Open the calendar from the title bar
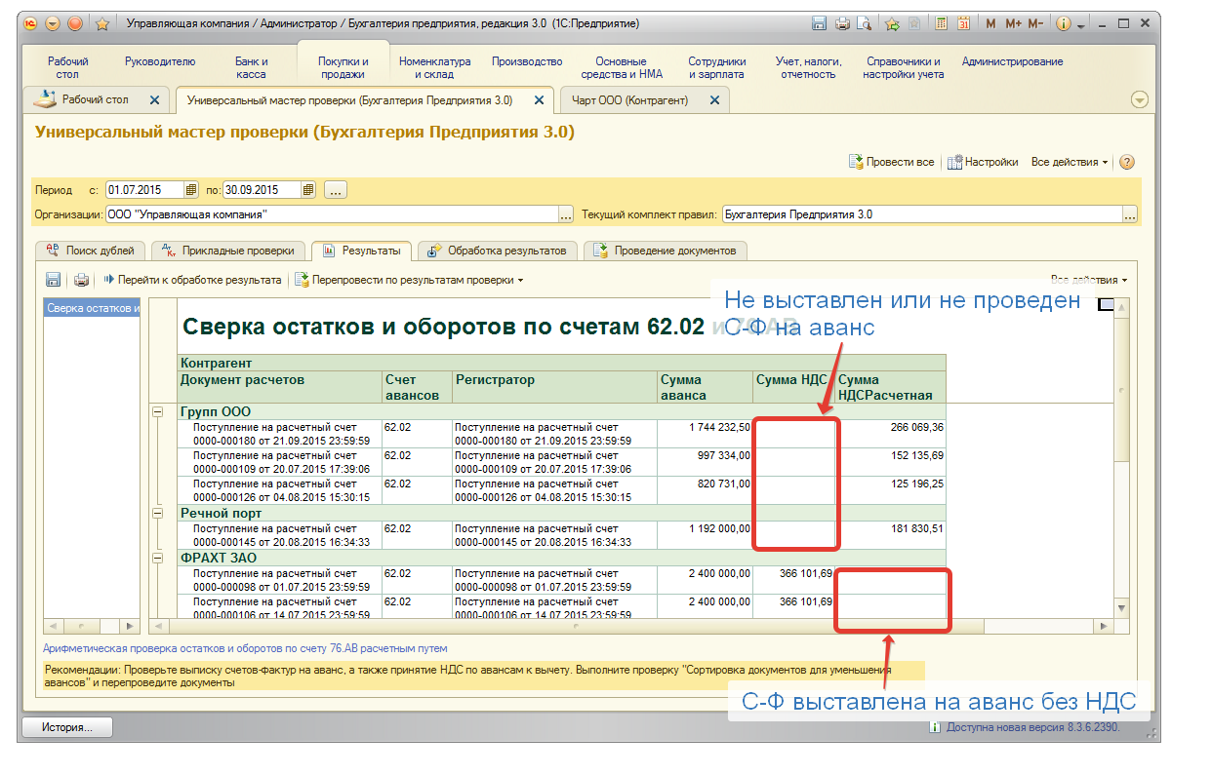Screen dimensions: 1212x774 pyautogui.click(x=963, y=23)
